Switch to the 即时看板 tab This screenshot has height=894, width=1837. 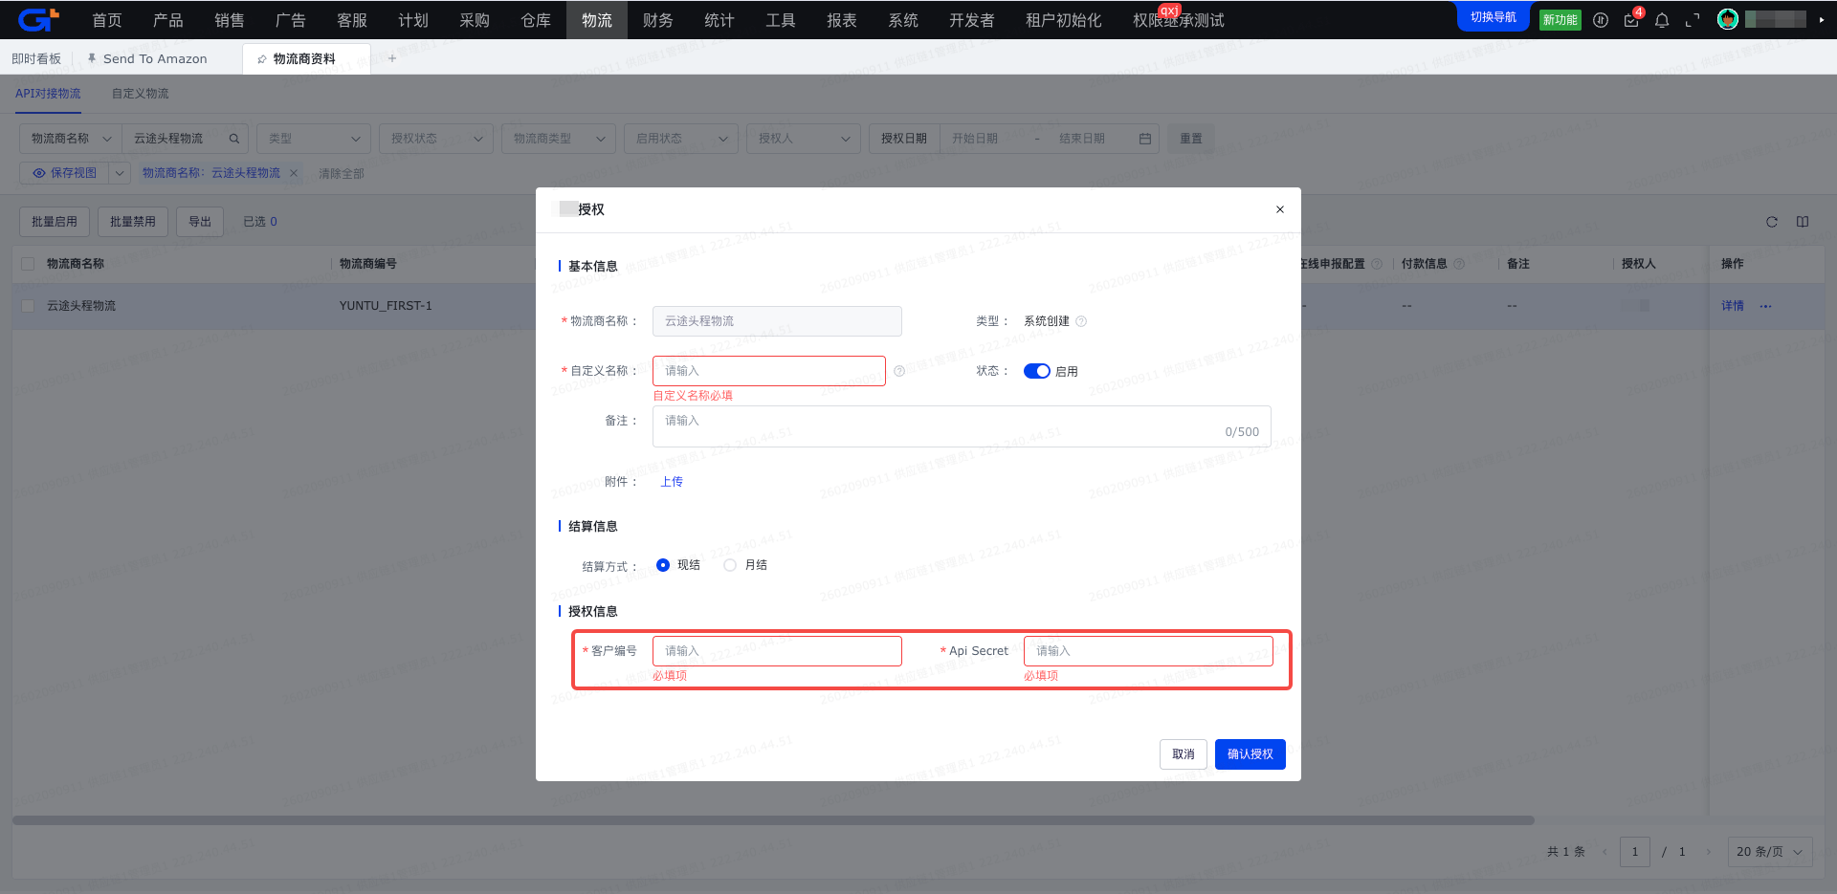click(x=36, y=58)
